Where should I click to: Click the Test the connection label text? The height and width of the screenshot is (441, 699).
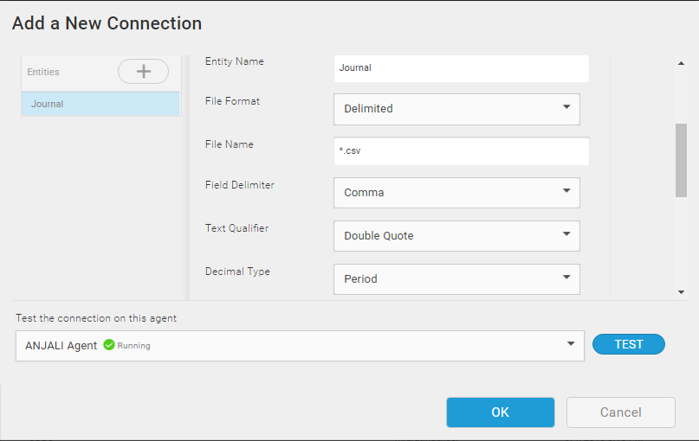96,318
